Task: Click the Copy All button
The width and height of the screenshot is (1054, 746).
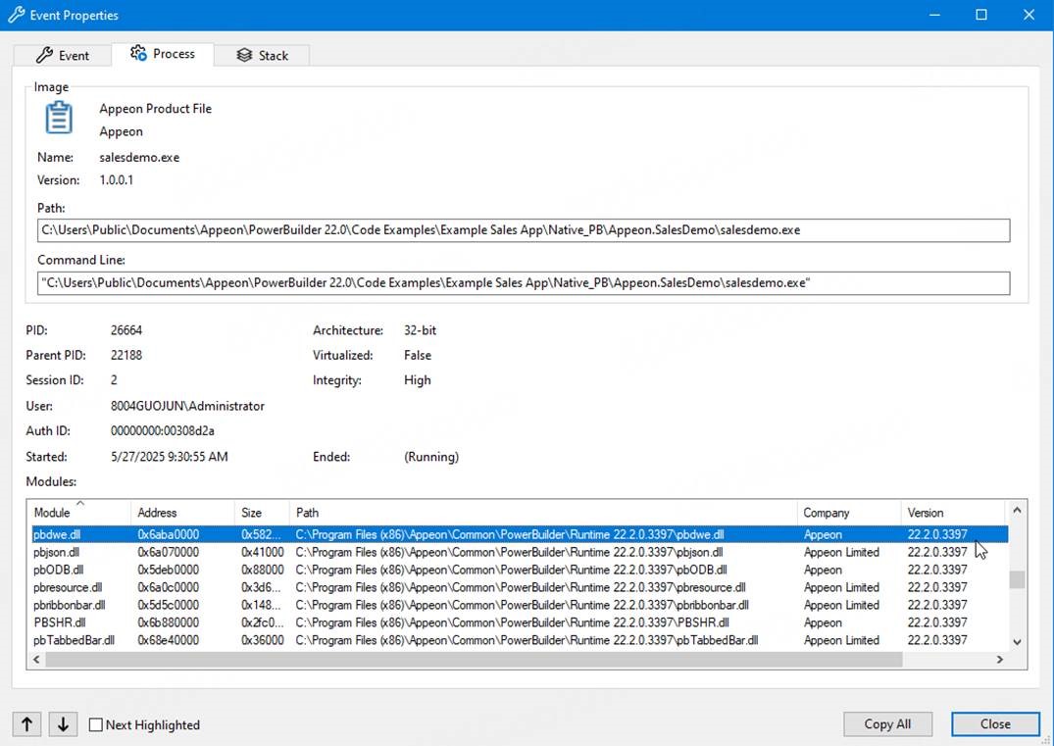Action: 887,723
